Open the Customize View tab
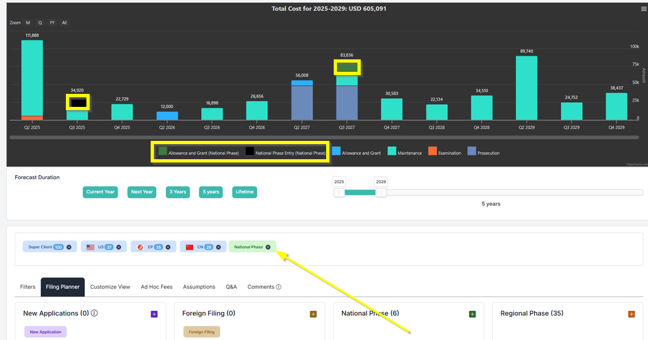 [110, 287]
